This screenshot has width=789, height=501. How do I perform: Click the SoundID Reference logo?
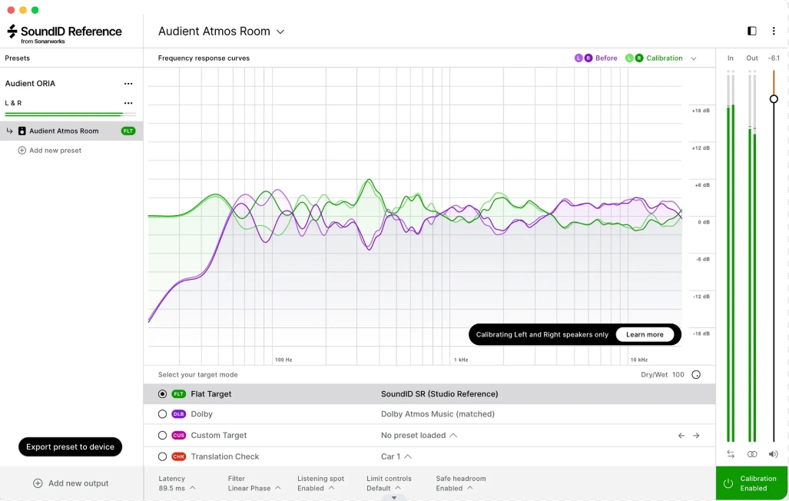click(x=65, y=34)
